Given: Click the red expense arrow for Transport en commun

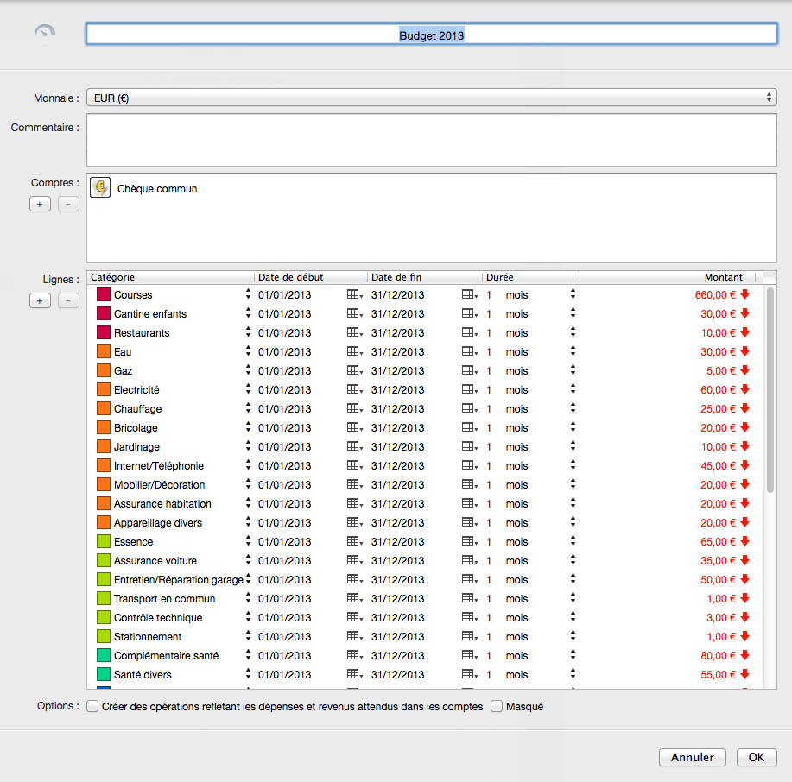Looking at the screenshot, I should pos(744,598).
